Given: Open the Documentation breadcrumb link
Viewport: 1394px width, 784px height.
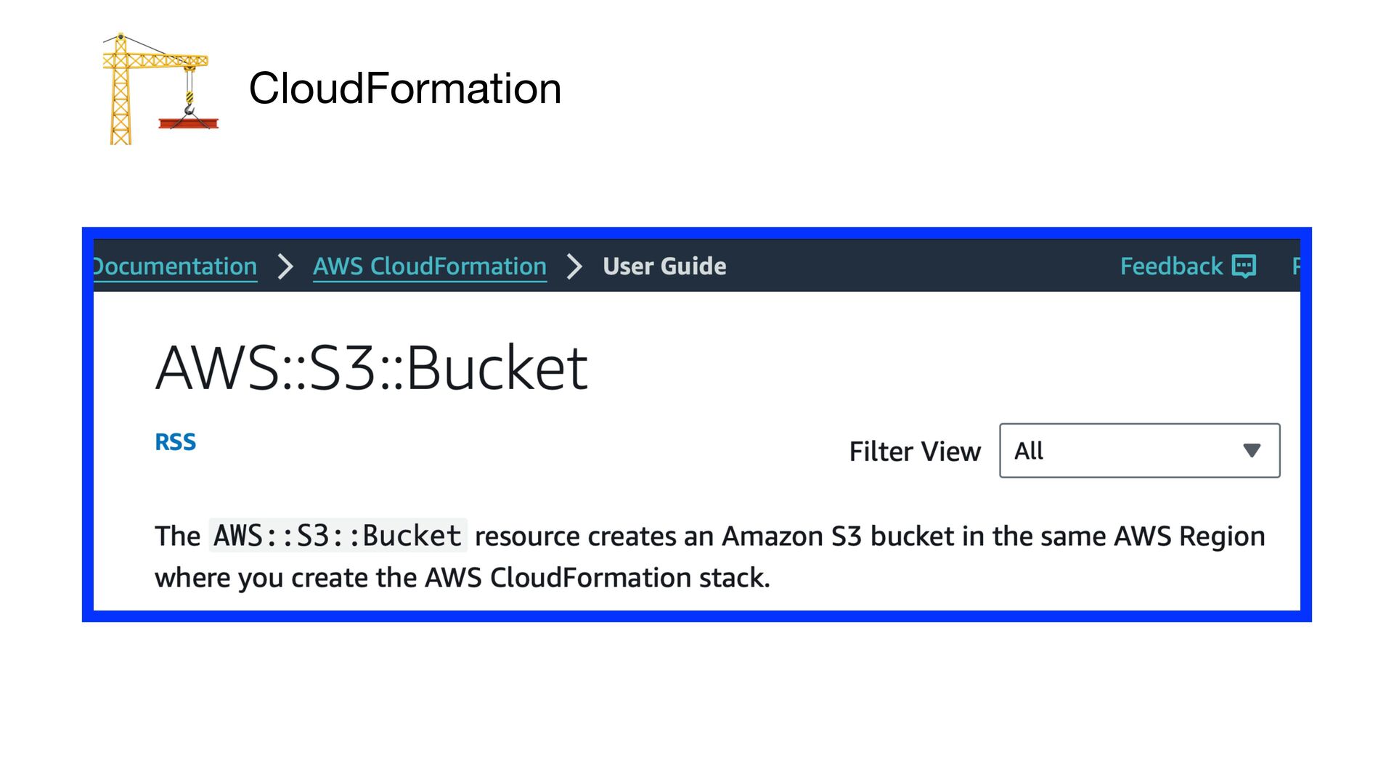Looking at the screenshot, I should (175, 266).
